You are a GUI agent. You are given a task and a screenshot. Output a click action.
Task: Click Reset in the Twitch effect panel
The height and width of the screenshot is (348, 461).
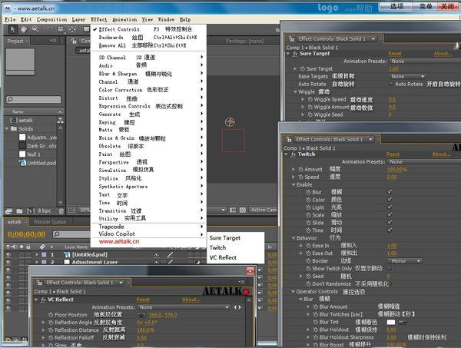[x=393, y=154]
